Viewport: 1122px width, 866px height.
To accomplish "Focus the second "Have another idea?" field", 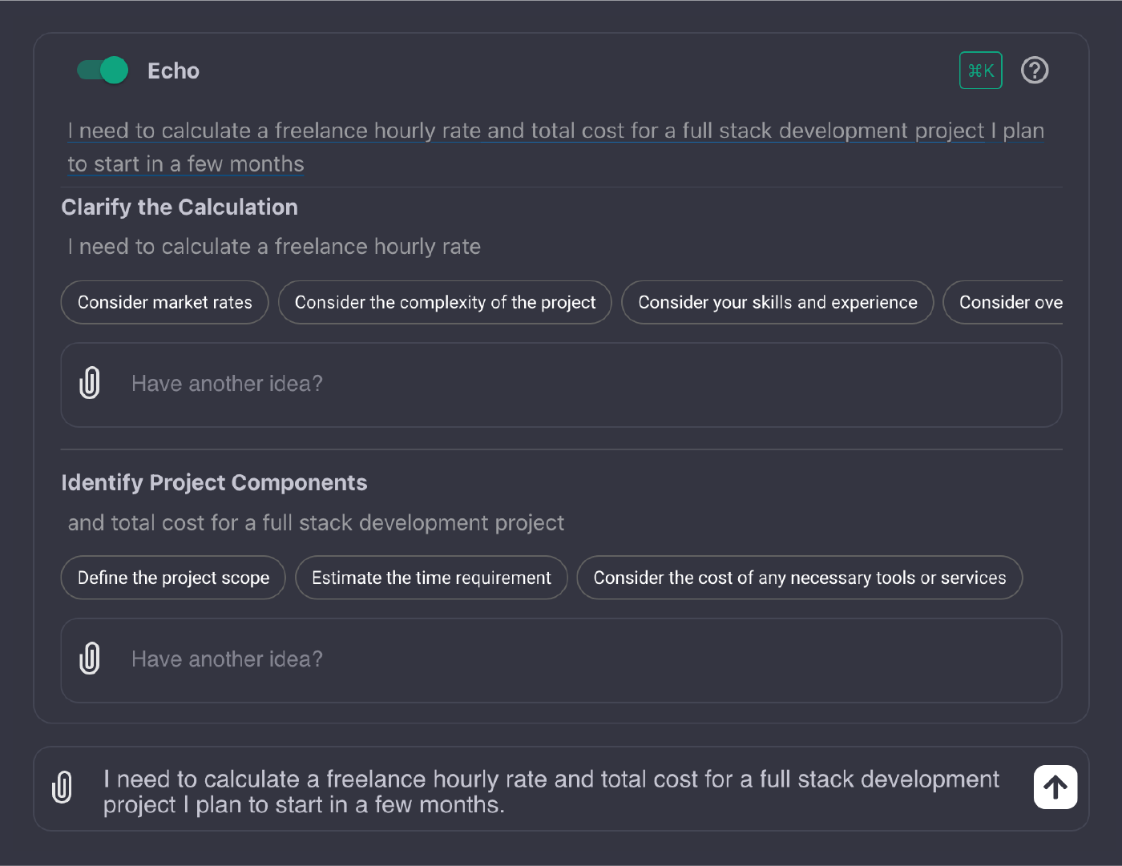I will 561,659.
